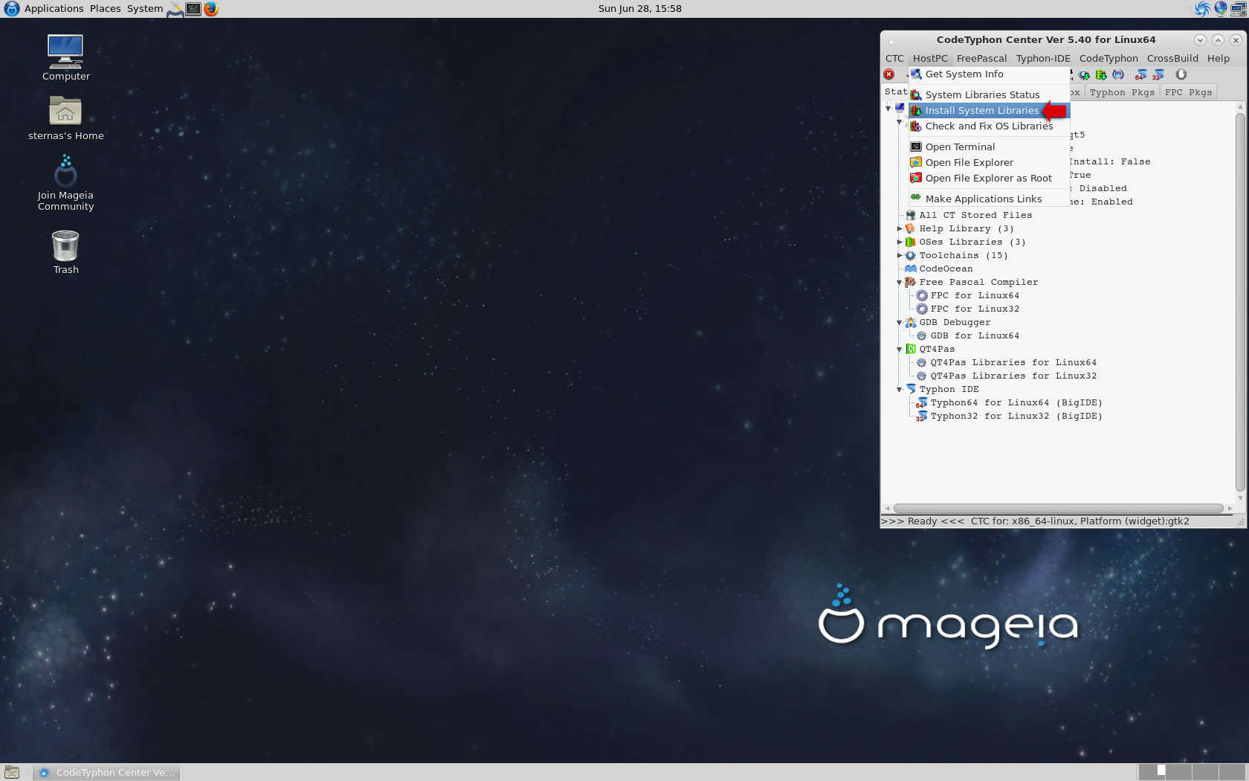Open sternas's Home folder icon
The height and width of the screenshot is (781, 1249).
65,111
